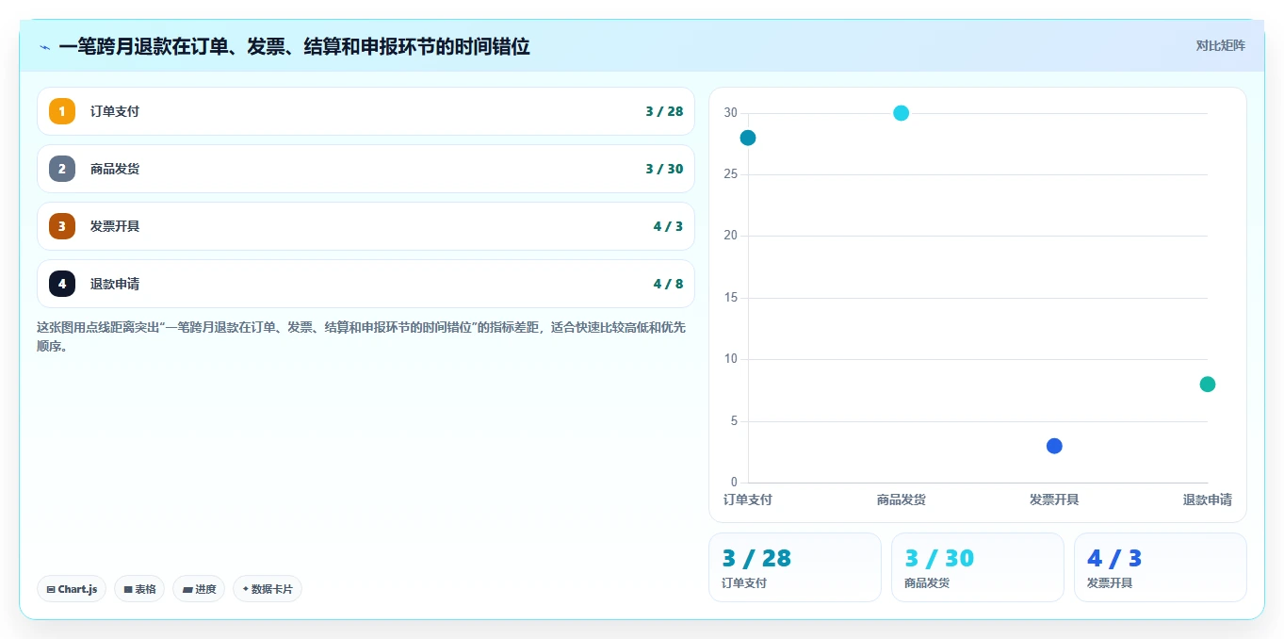Click the 发票开具 x-axis label
The height and width of the screenshot is (639, 1284).
click(1054, 500)
